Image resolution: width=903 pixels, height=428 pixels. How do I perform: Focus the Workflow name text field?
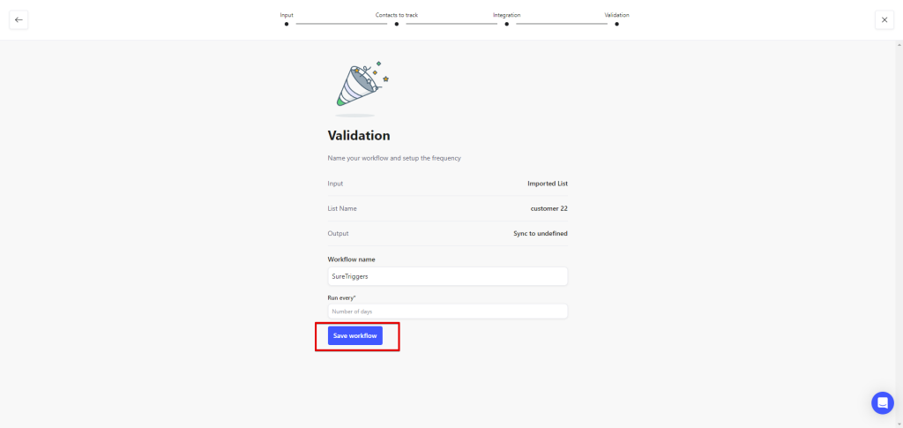click(x=447, y=276)
